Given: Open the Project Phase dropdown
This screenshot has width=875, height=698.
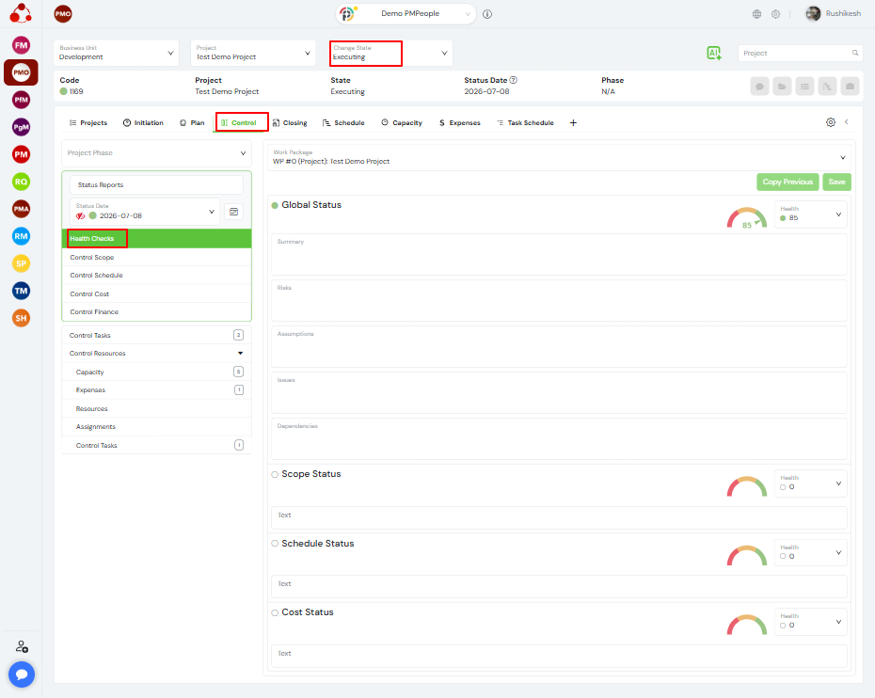Looking at the screenshot, I should pos(156,153).
